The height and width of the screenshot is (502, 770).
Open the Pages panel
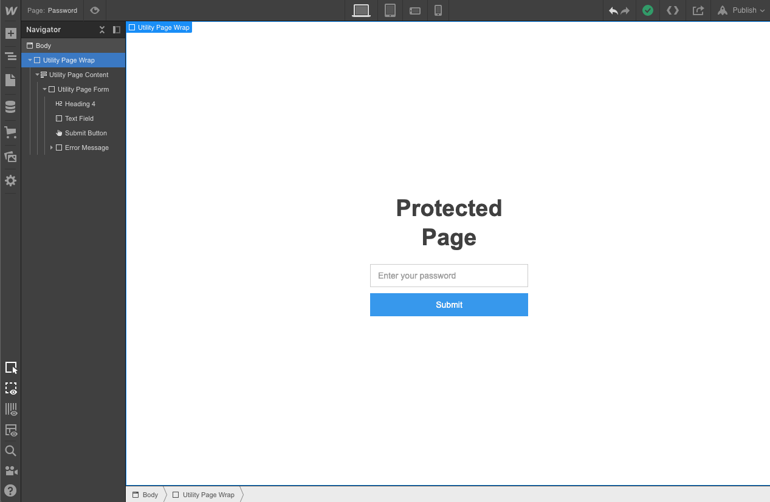tap(10, 80)
